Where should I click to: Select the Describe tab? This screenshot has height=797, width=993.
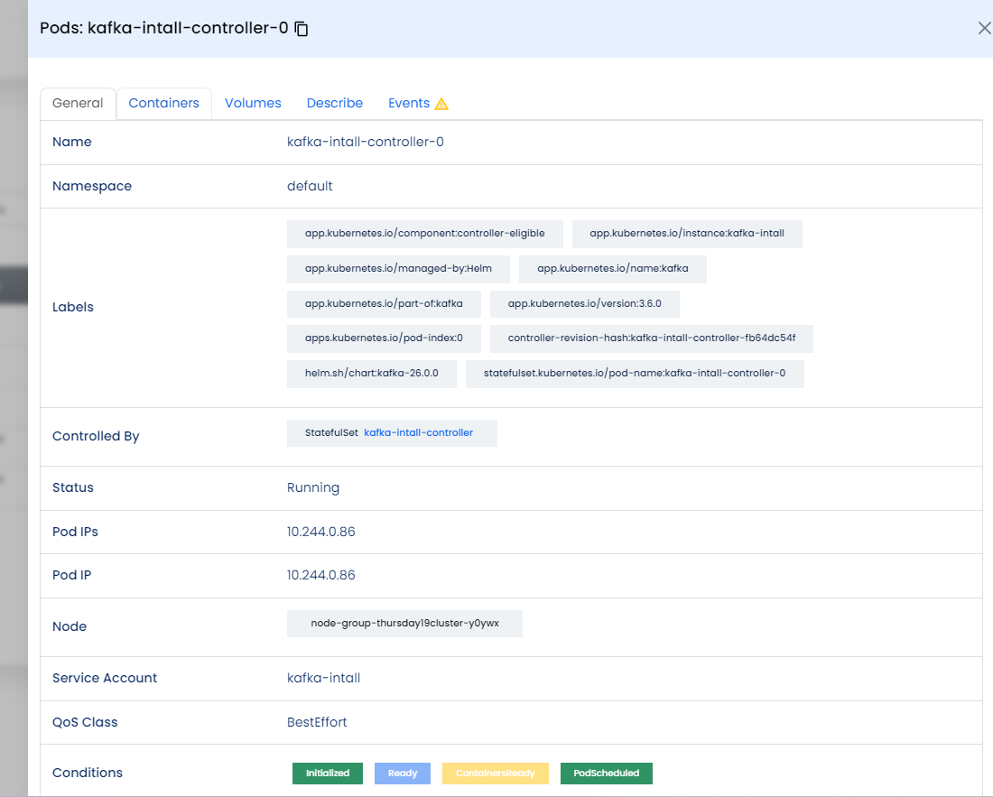(335, 103)
